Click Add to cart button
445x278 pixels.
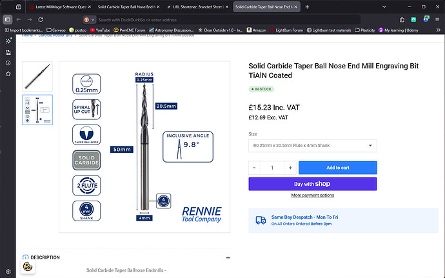point(337,168)
